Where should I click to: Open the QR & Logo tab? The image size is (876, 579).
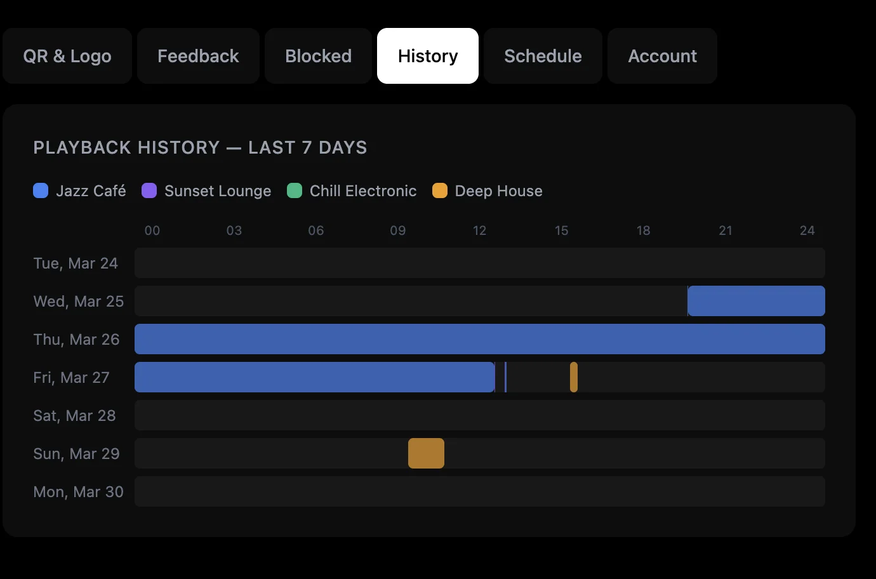pos(67,56)
